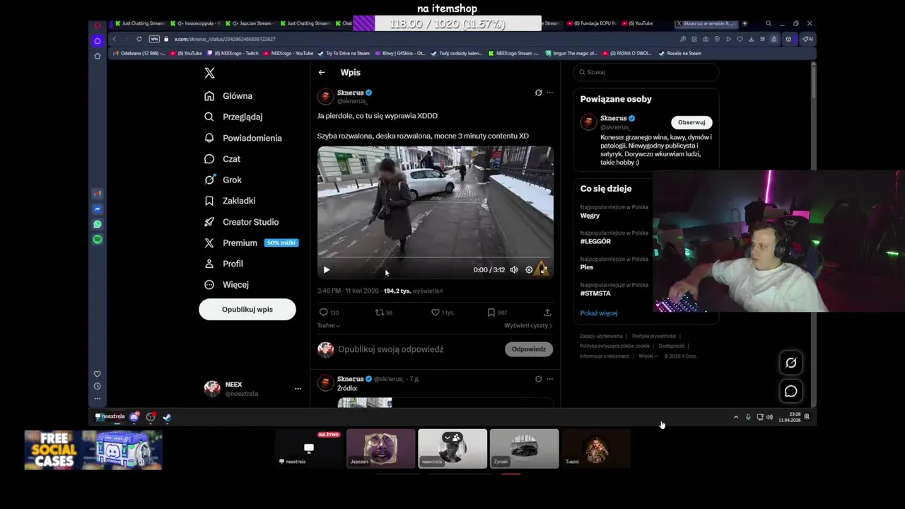The image size is (905, 509).
Task: Click the Opublikuj wpis button
Action: 247,310
